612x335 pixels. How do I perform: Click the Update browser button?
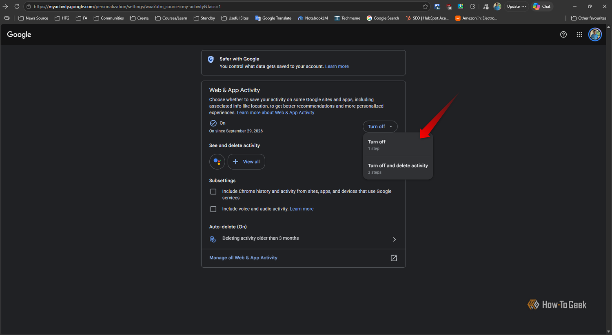(x=517, y=7)
